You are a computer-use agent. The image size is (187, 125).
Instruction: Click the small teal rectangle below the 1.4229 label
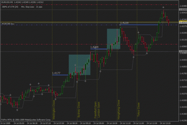[x=113, y=39]
